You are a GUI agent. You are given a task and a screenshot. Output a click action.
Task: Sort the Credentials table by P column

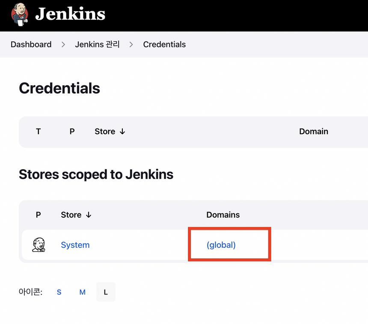[72, 132]
